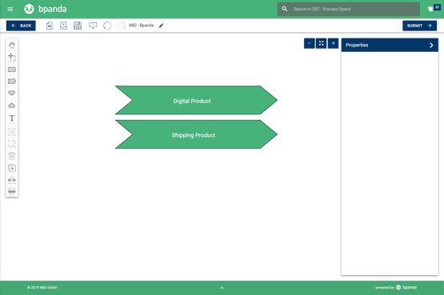444x295 pixels.
Task: Click the powered by bpanda link
Action: point(396,287)
